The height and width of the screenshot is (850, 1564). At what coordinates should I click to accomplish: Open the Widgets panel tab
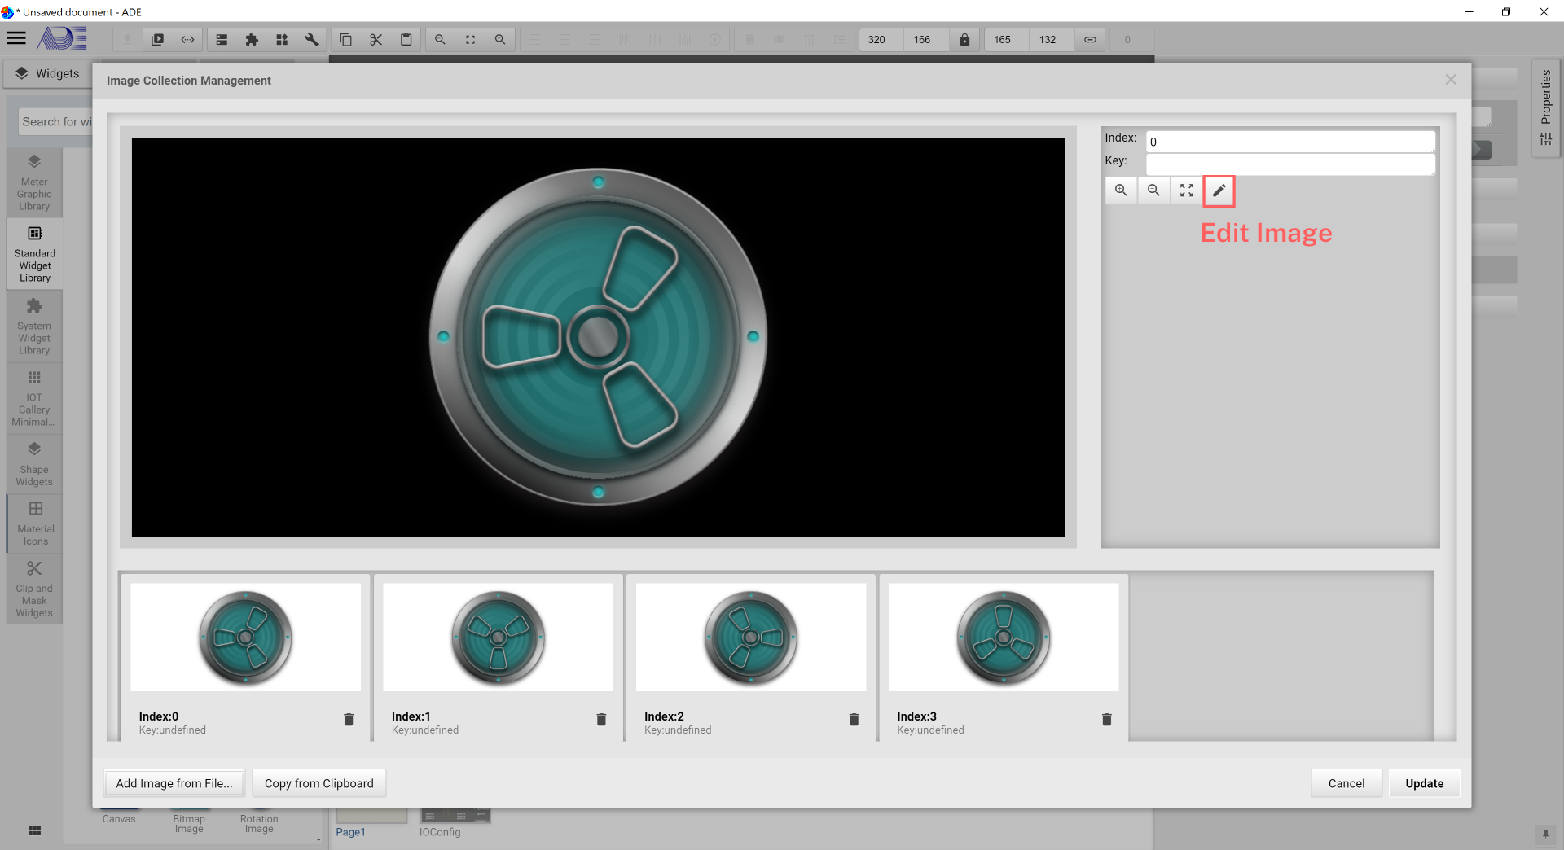tap(47, 73)
